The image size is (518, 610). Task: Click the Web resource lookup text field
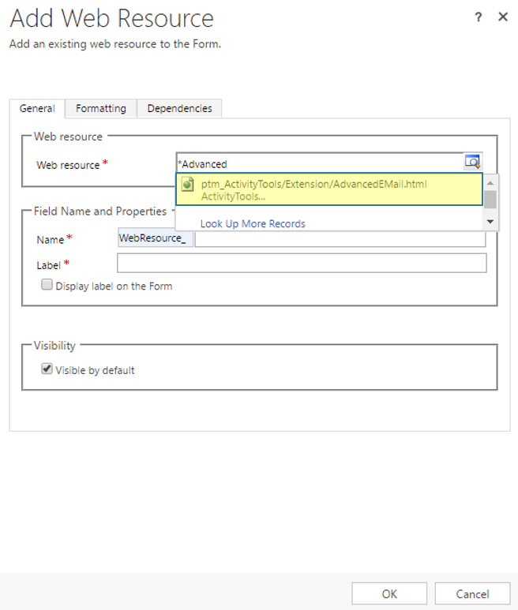point(318,164)
